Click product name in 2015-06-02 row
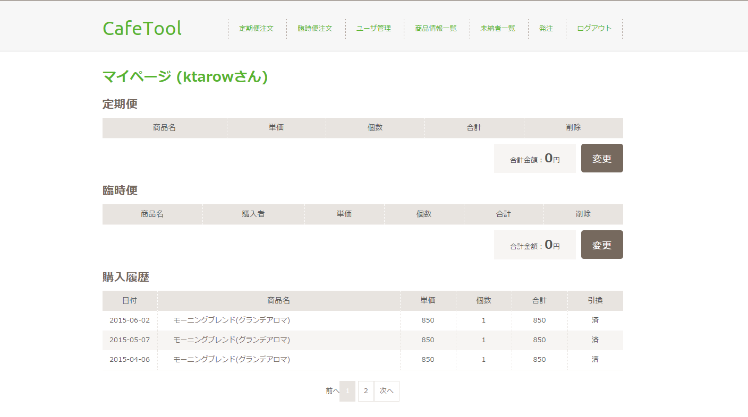This screenshot has width=748, height=417. (232, 320)
